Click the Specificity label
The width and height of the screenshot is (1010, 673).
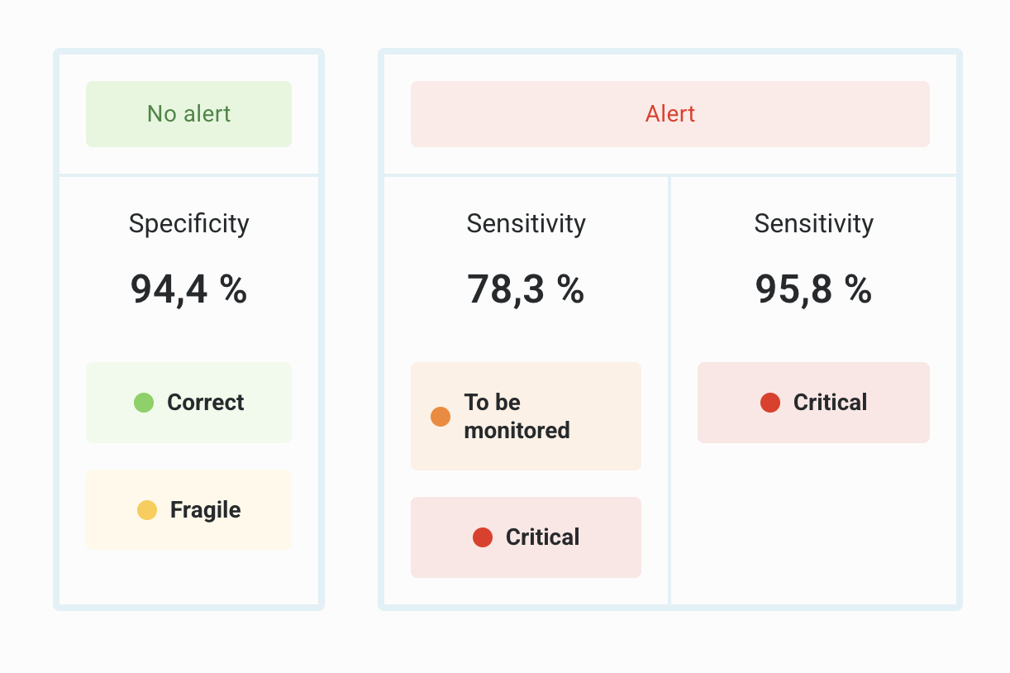click(188, 223)
